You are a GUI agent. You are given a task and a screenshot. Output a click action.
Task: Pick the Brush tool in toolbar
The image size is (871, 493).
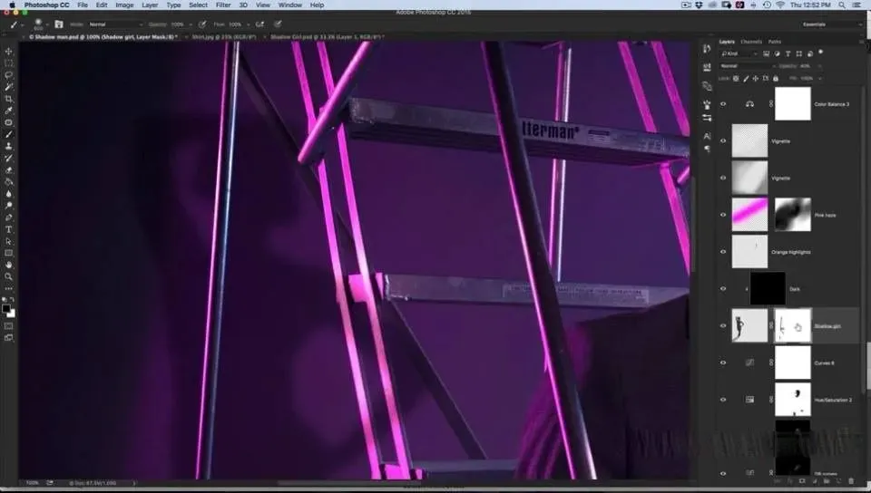pyautogui.click(x=9, y=134)
